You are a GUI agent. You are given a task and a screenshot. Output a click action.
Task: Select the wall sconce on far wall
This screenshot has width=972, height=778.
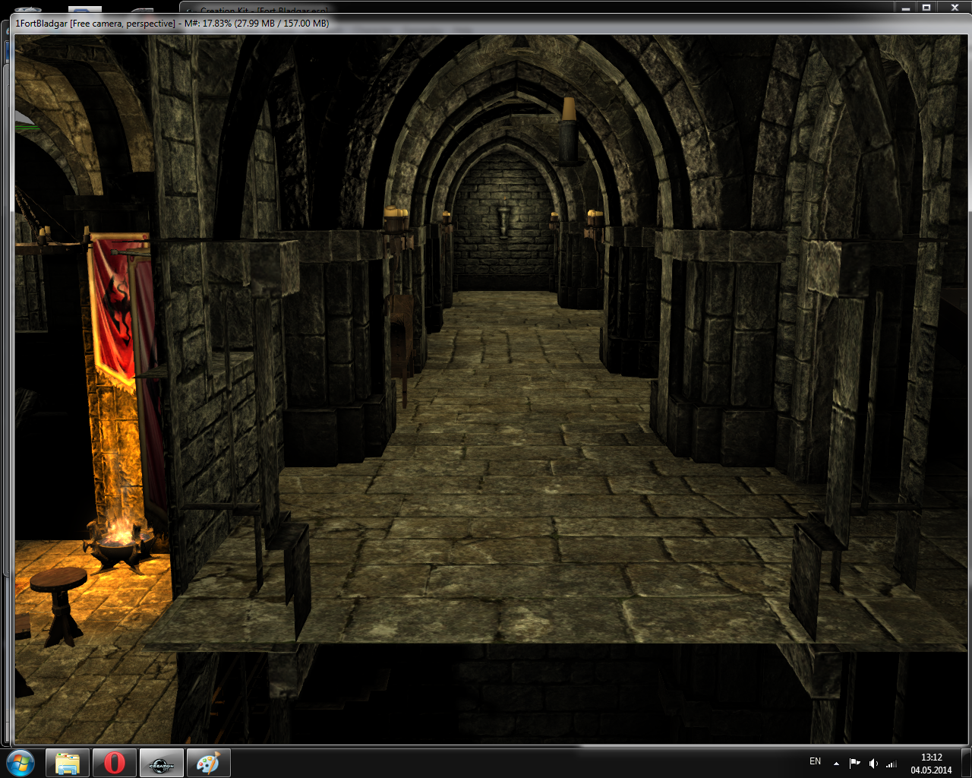[x=503, y=220]
